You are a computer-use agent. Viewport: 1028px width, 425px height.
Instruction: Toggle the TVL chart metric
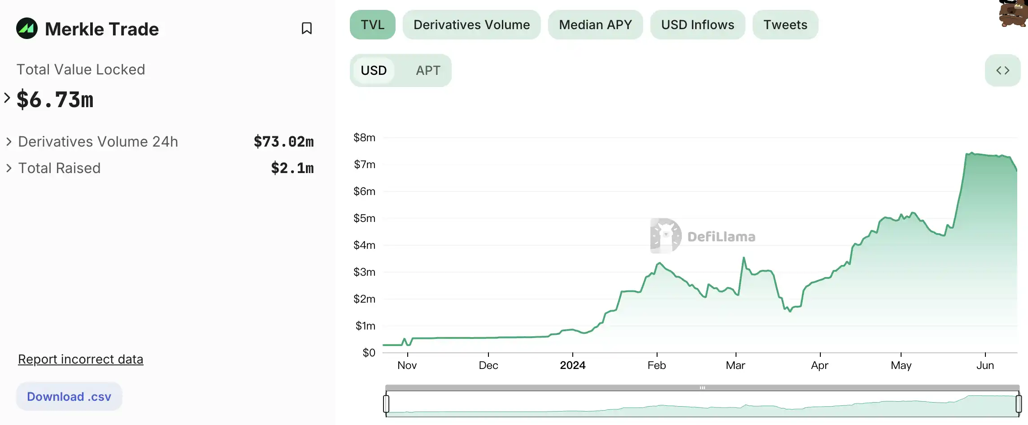coord(372,25)
